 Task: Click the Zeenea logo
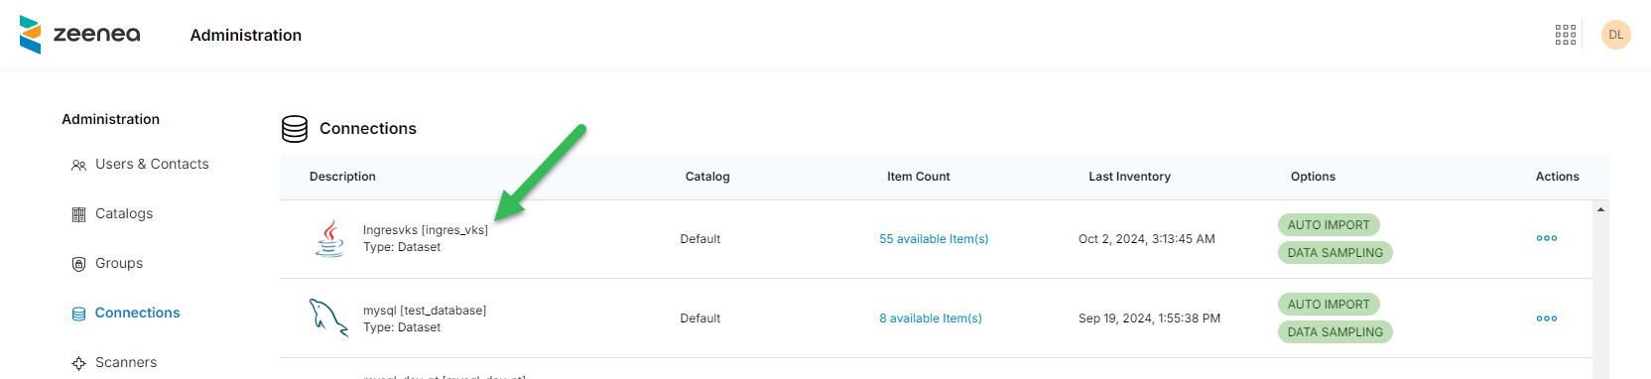(x=79, y=35)
